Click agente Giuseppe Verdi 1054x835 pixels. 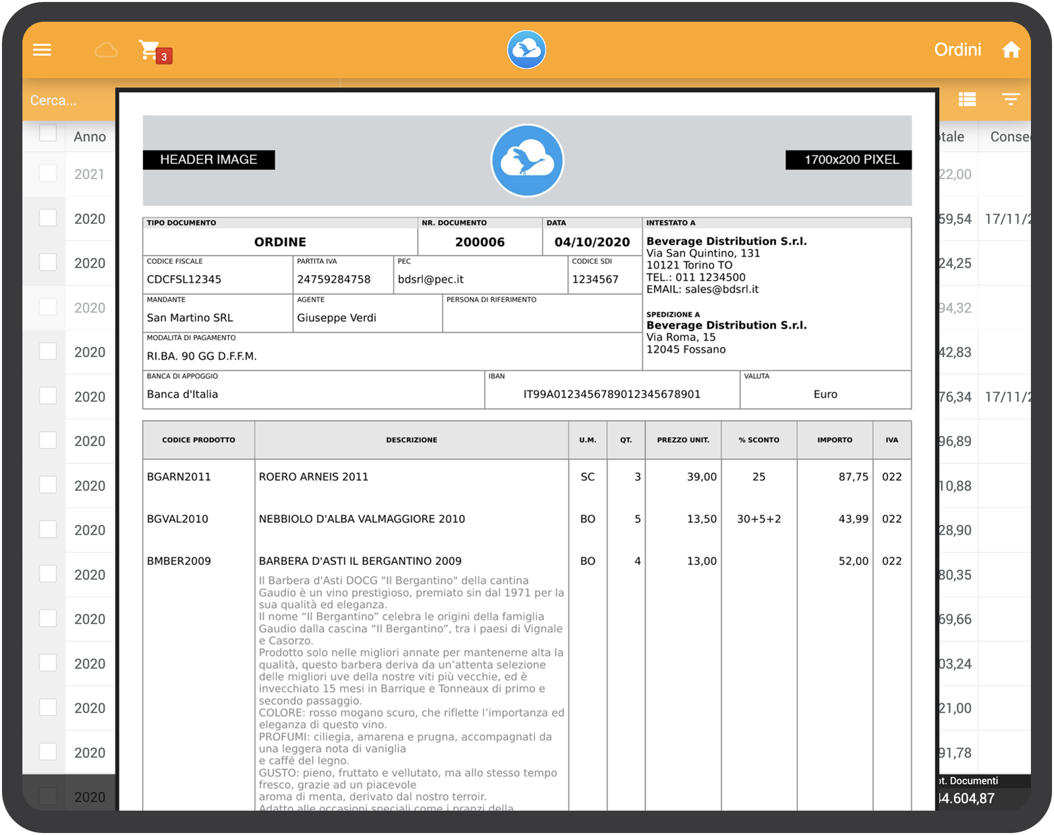coord(337,317)
